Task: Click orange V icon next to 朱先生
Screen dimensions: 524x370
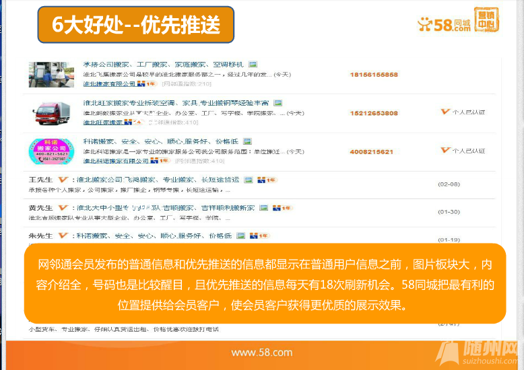Action: 63,235
